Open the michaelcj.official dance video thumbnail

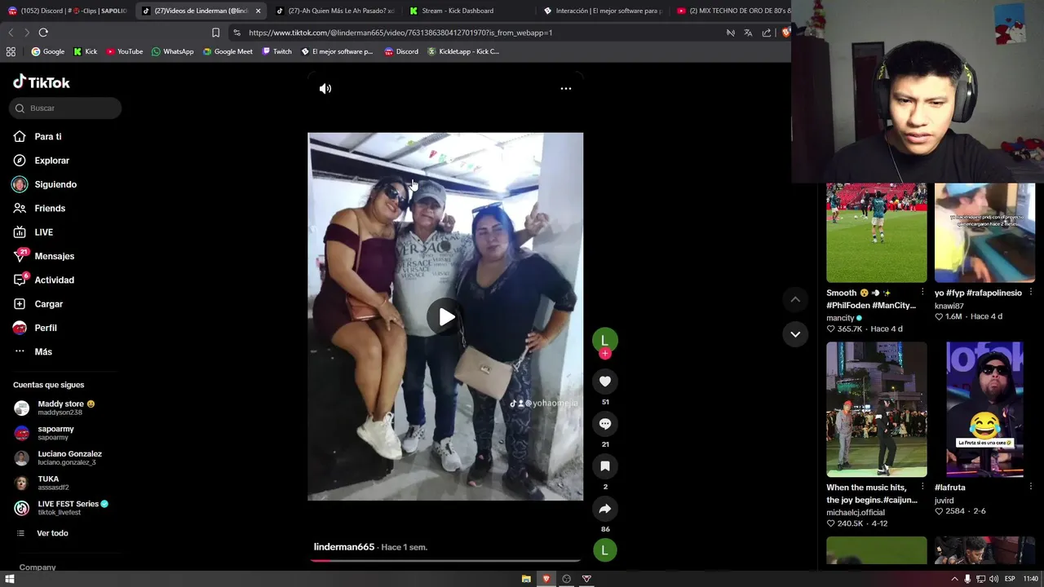pyautogui.click(x=876, y=409)
